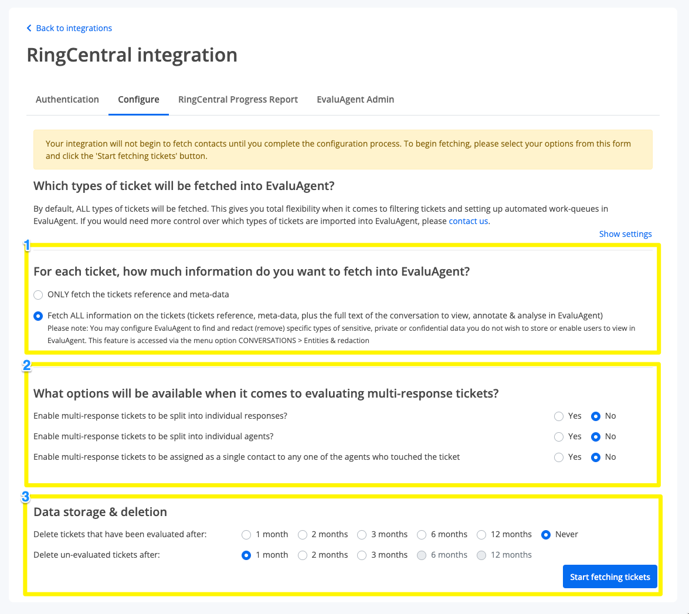Select Fetch ALL information on the tickets
689x614 pixels.
point(38,316)
